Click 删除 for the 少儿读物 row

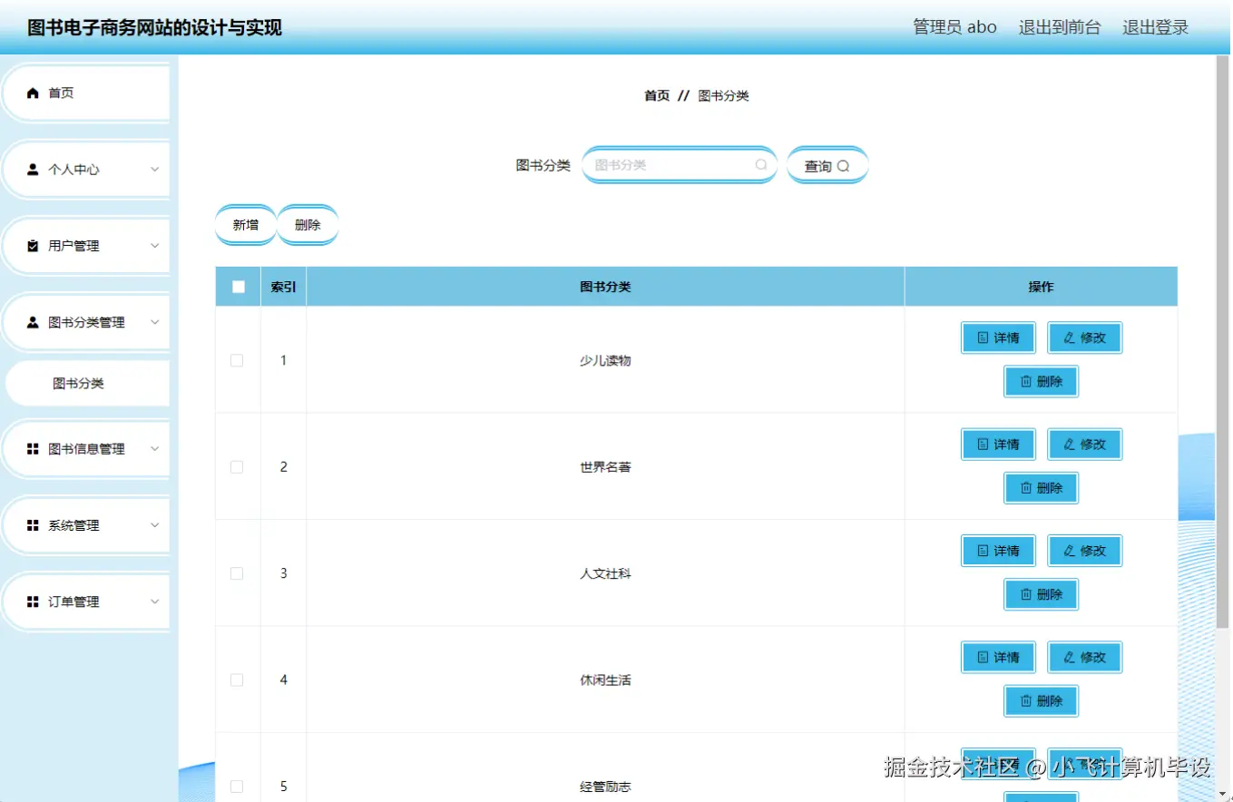pos(1042,381)
